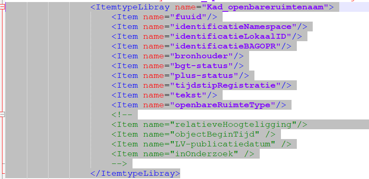Screen dimensions: 369x179
Task: Click the commented "objectBeginTijd" line
Action: 193,134
